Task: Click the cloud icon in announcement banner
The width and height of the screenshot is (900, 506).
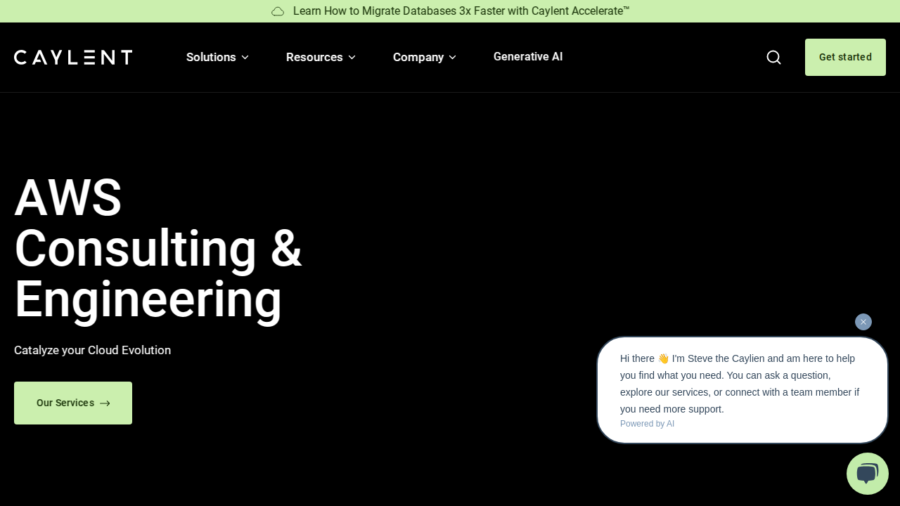Action: tap(278, 11)
